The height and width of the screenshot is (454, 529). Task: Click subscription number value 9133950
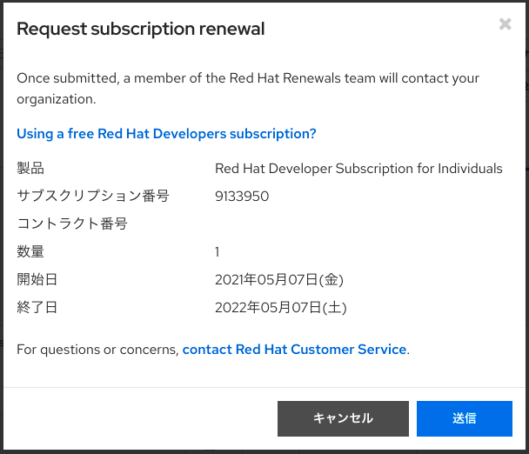[x=242, y=197]
